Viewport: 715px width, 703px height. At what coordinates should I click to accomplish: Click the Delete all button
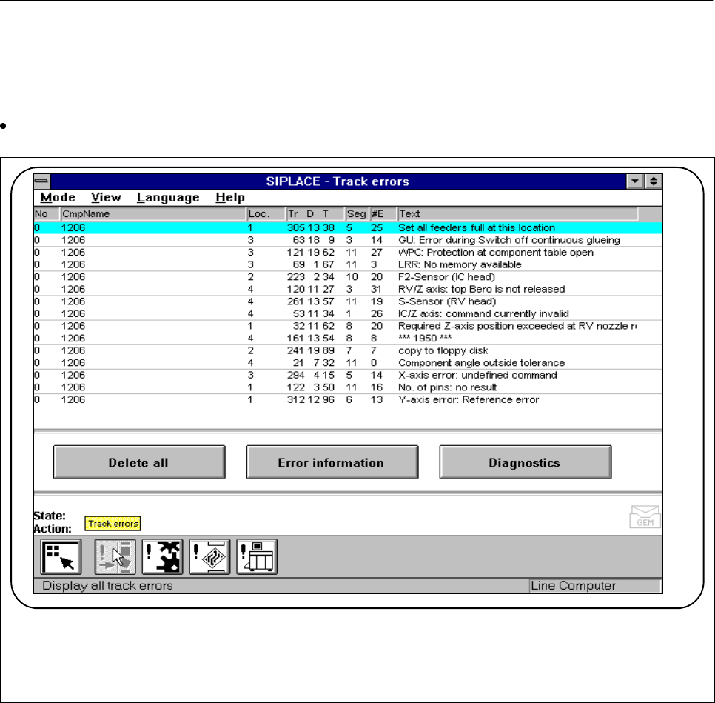[139, 462]
